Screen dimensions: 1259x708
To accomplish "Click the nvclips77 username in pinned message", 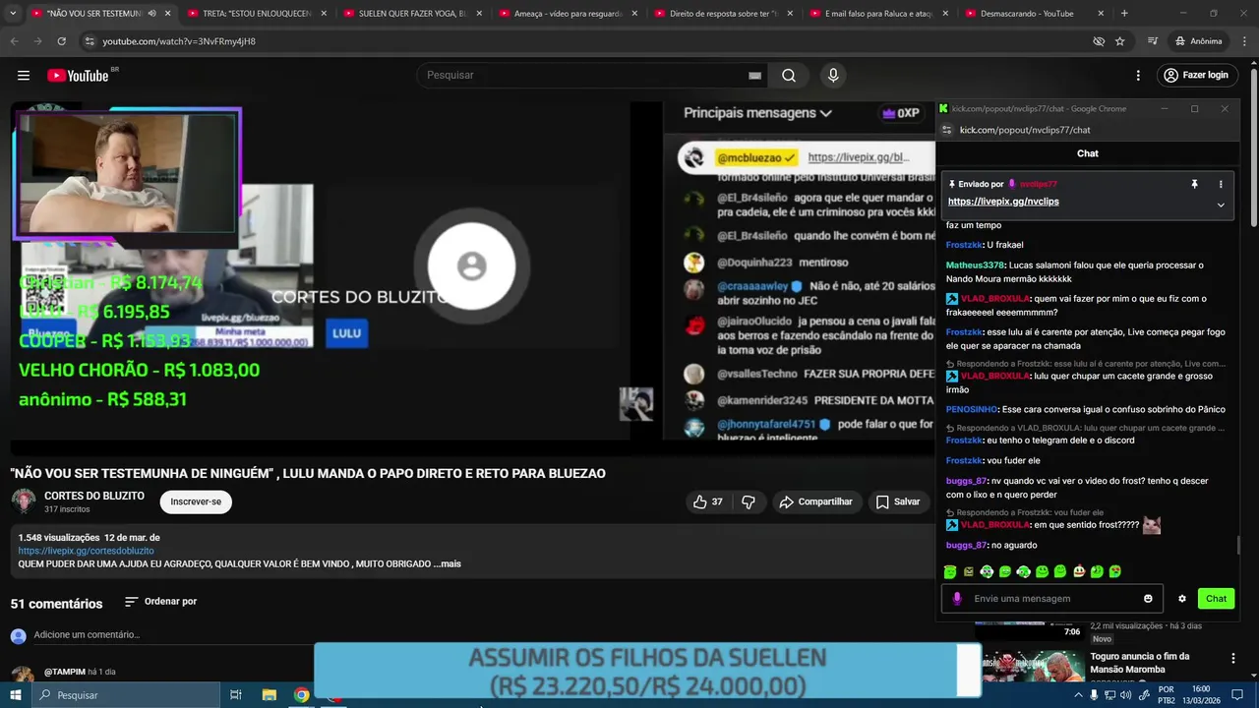I will coord(1038,184).
